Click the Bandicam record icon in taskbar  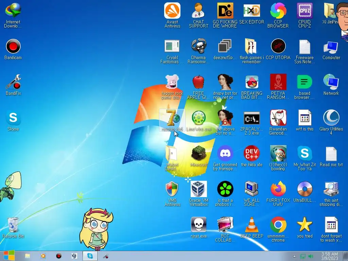tap(58, 256)
